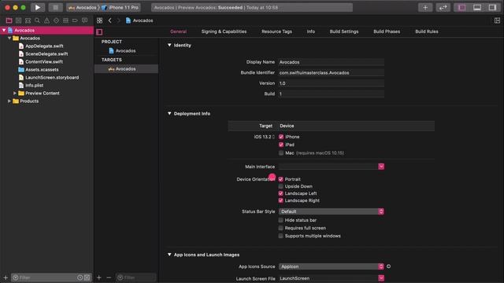504x283 pixels.
Task: Switch to Build Settings tab
Action: pos(344,31)
